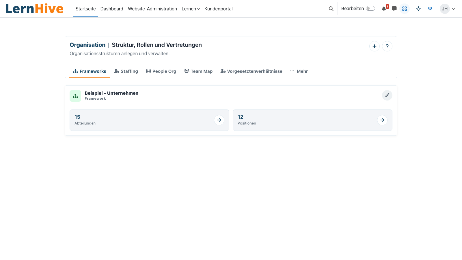Edit Beispiel - Unternehmen with pencil icon

(x=387, y=95)
